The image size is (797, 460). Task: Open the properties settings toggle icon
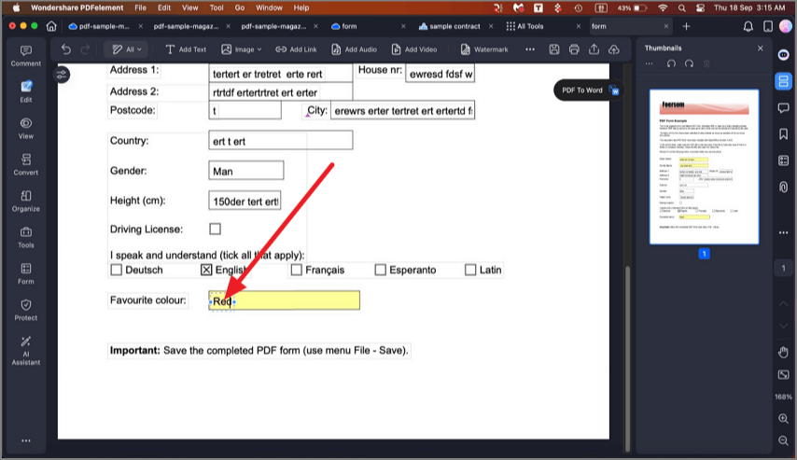point(62,76)
